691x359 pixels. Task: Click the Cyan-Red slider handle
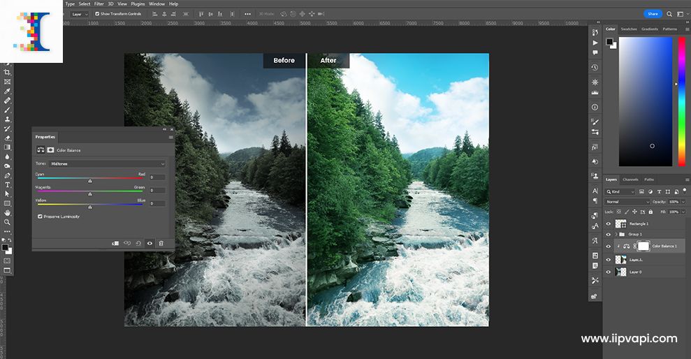(x=89, y=181)
